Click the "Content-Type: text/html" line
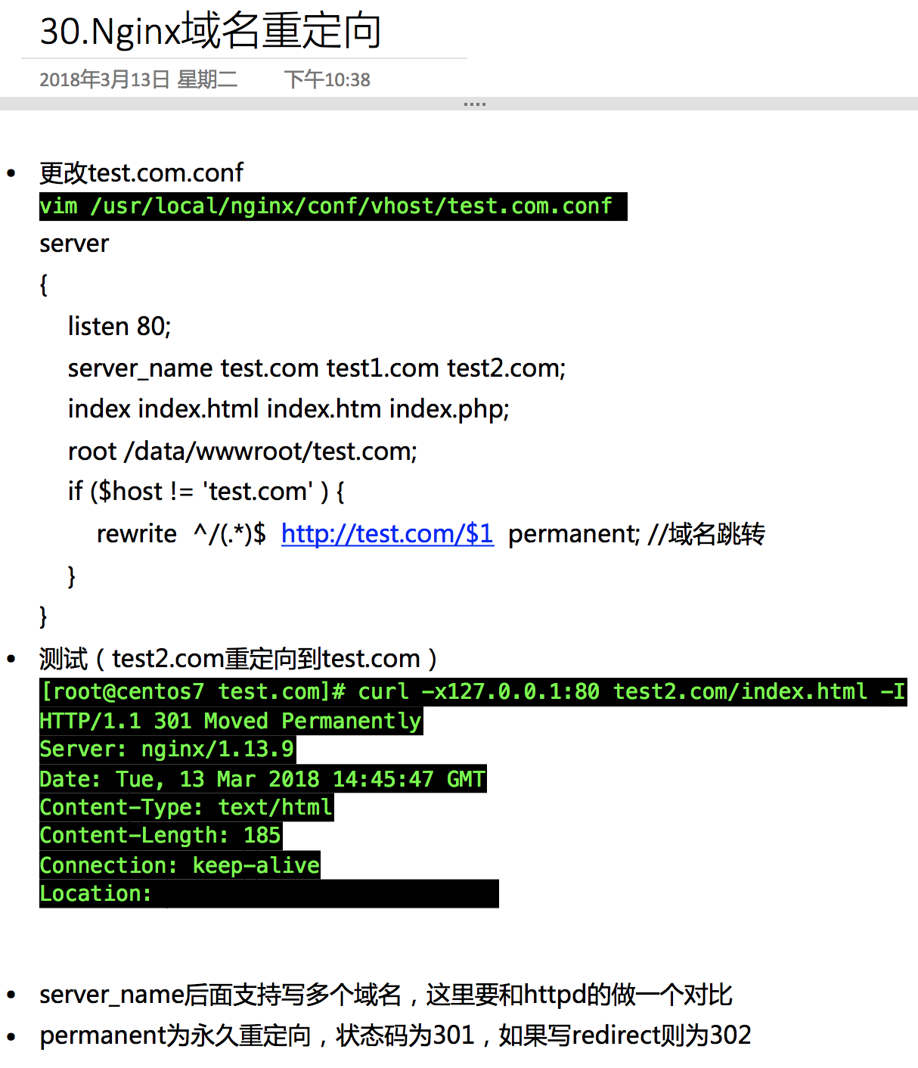 187,808
